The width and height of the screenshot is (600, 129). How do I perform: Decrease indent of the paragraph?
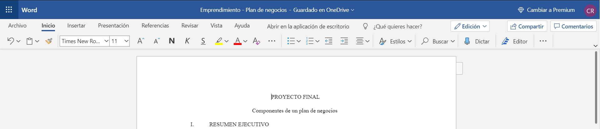tap(328, 41)
